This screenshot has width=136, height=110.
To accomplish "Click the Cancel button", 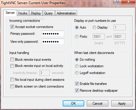I will [x=97, y=104].
